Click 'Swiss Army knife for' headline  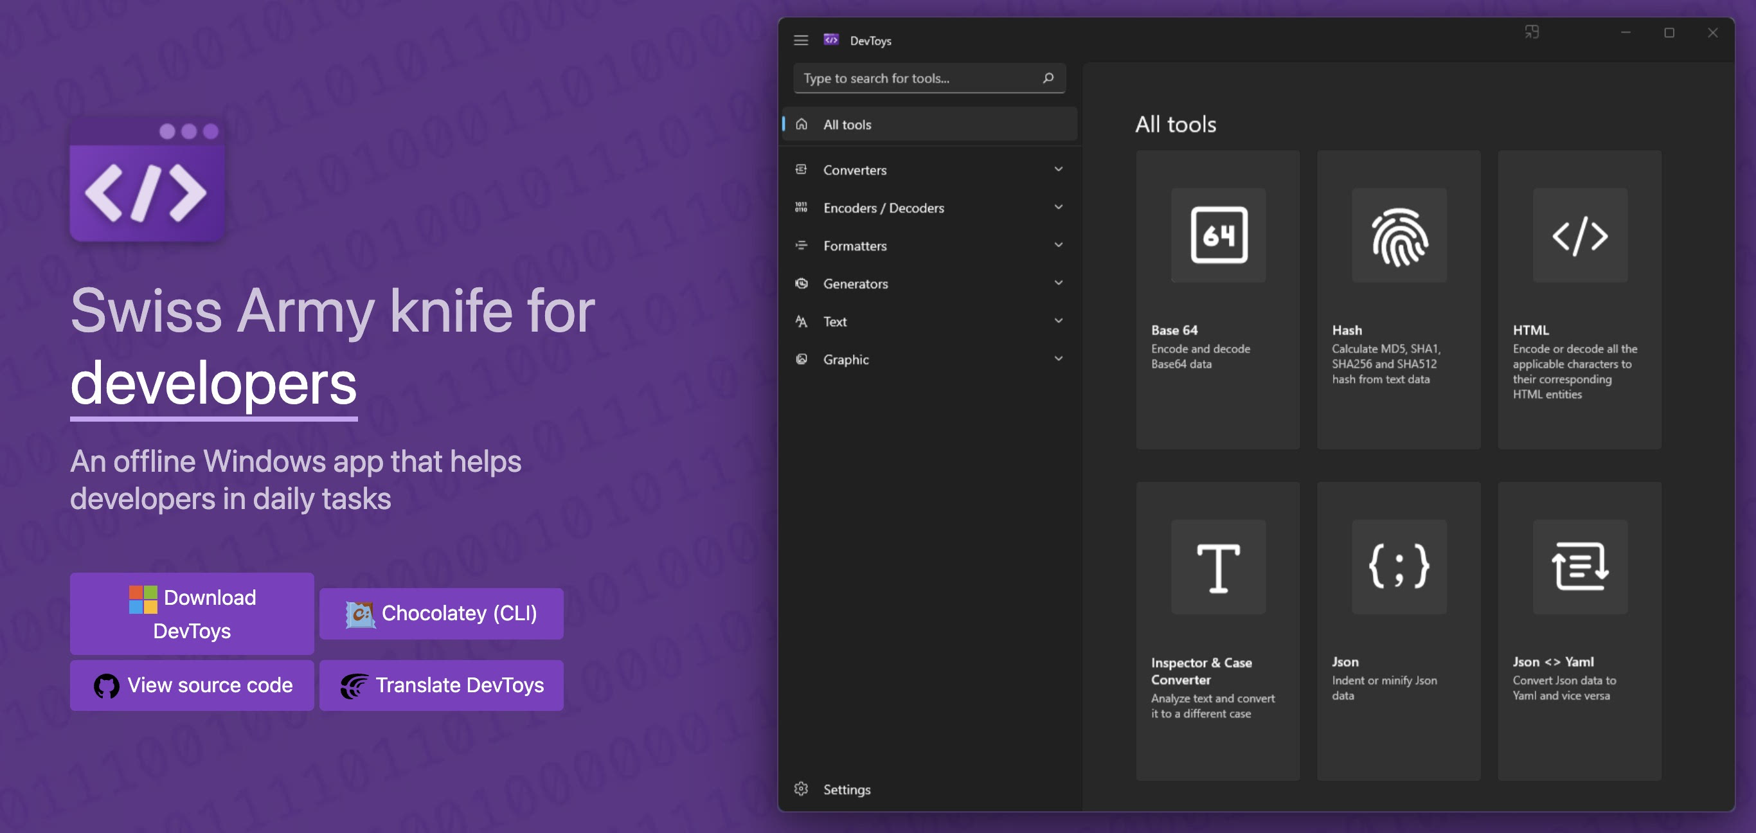(333, 312)
